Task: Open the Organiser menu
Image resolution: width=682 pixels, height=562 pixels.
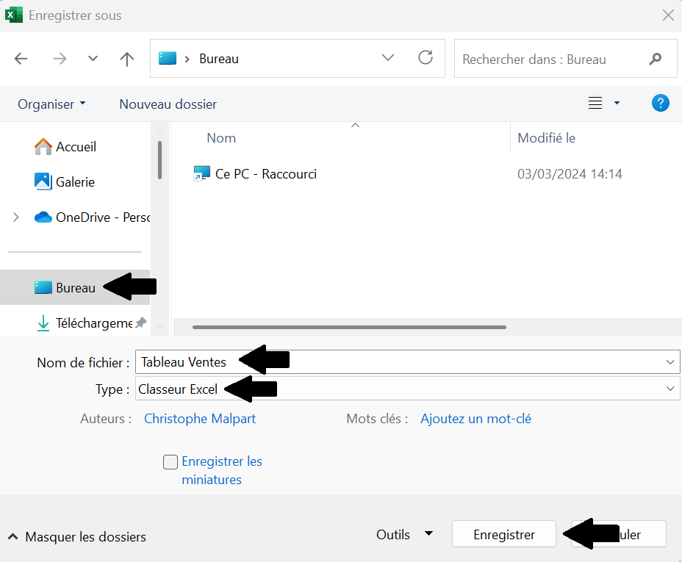Action: (51, 104)
